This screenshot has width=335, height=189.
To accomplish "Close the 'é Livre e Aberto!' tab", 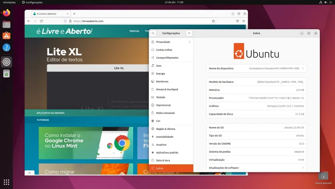I will [x=68, y=14].
